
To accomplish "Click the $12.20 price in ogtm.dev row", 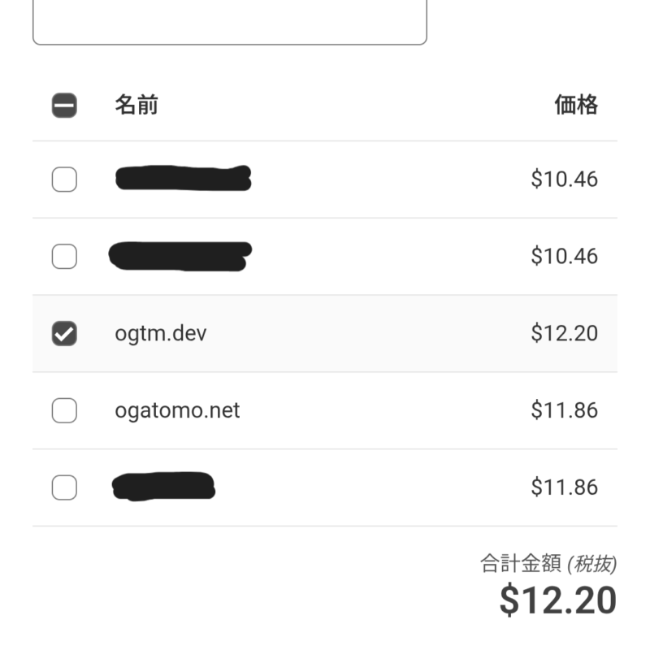I will coord(564,333).
